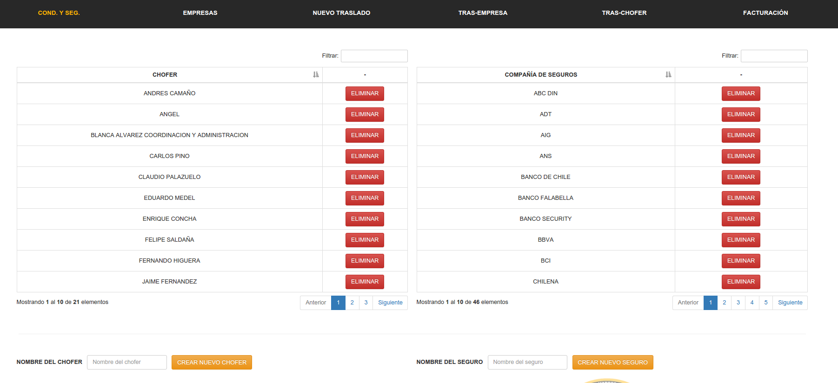The image size is (838, 383).
Task: Focus the chofer table Filtrar field
Action: 374,56
